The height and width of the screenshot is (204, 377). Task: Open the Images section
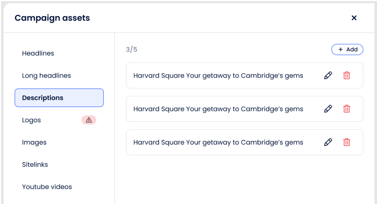(x=34, y=142)
